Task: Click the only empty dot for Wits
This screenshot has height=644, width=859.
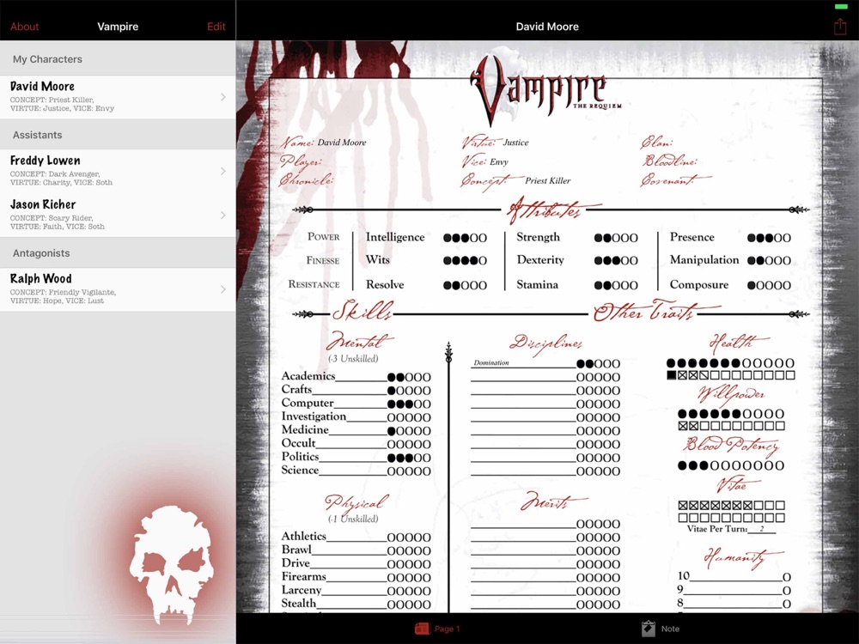Action: [x=483, y=261]
